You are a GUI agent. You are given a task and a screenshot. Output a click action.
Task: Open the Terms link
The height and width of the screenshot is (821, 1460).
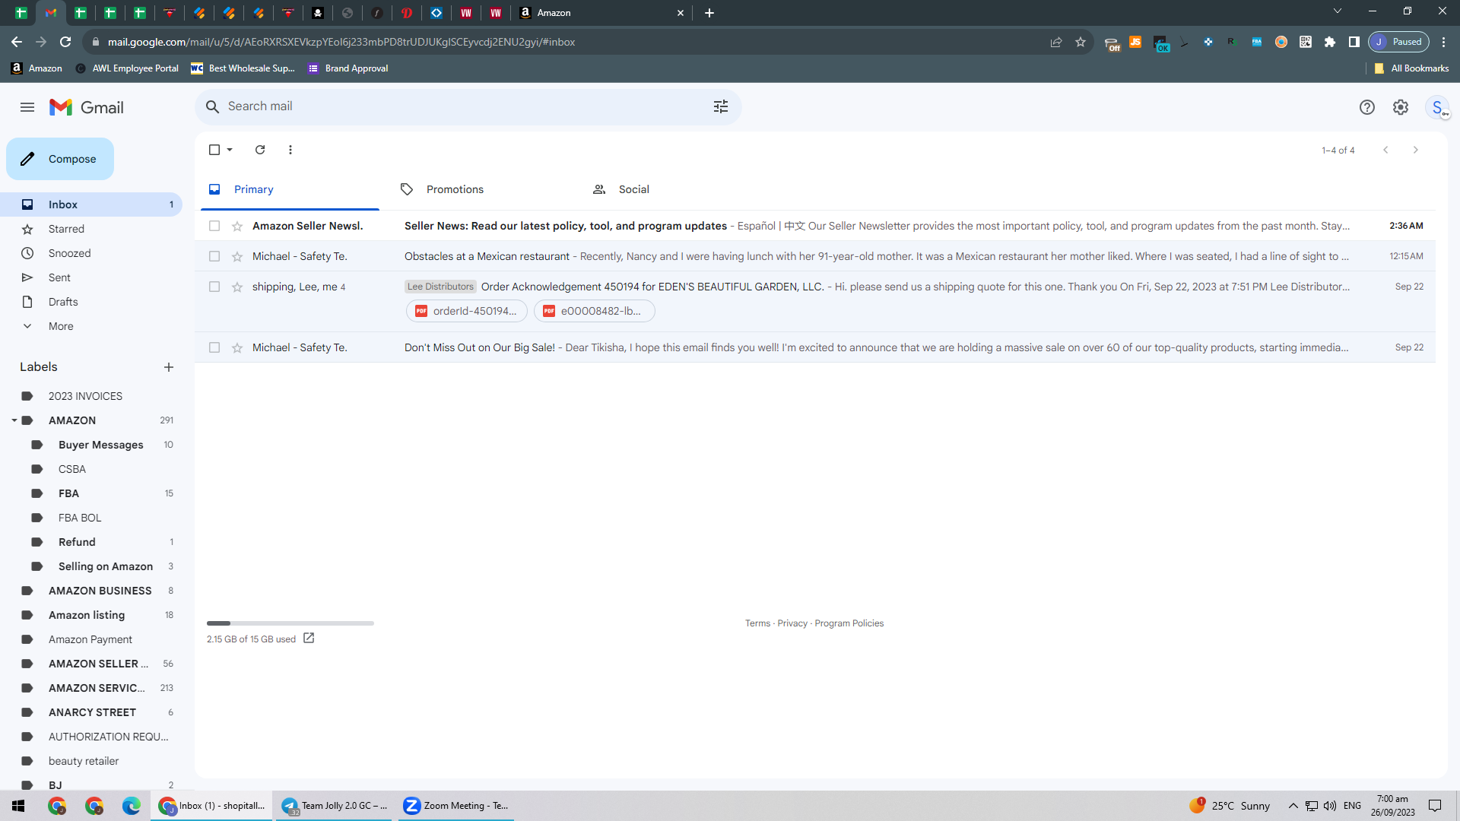pos(757,623)
